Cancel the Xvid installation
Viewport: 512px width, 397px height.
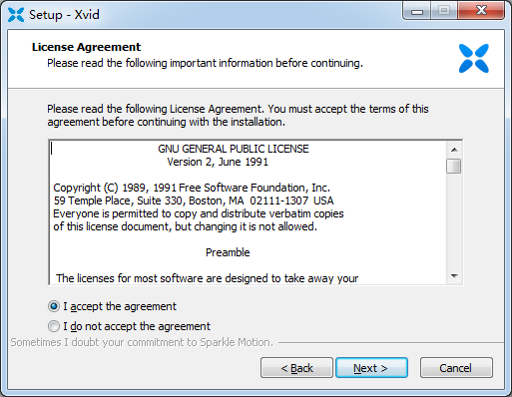click(456, 368)
